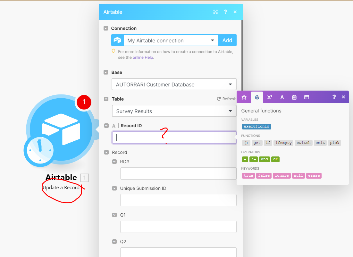Insert the false keyword
Image resolution: width=353 pixels, height=257 pixels.
[x=264, y=175]
